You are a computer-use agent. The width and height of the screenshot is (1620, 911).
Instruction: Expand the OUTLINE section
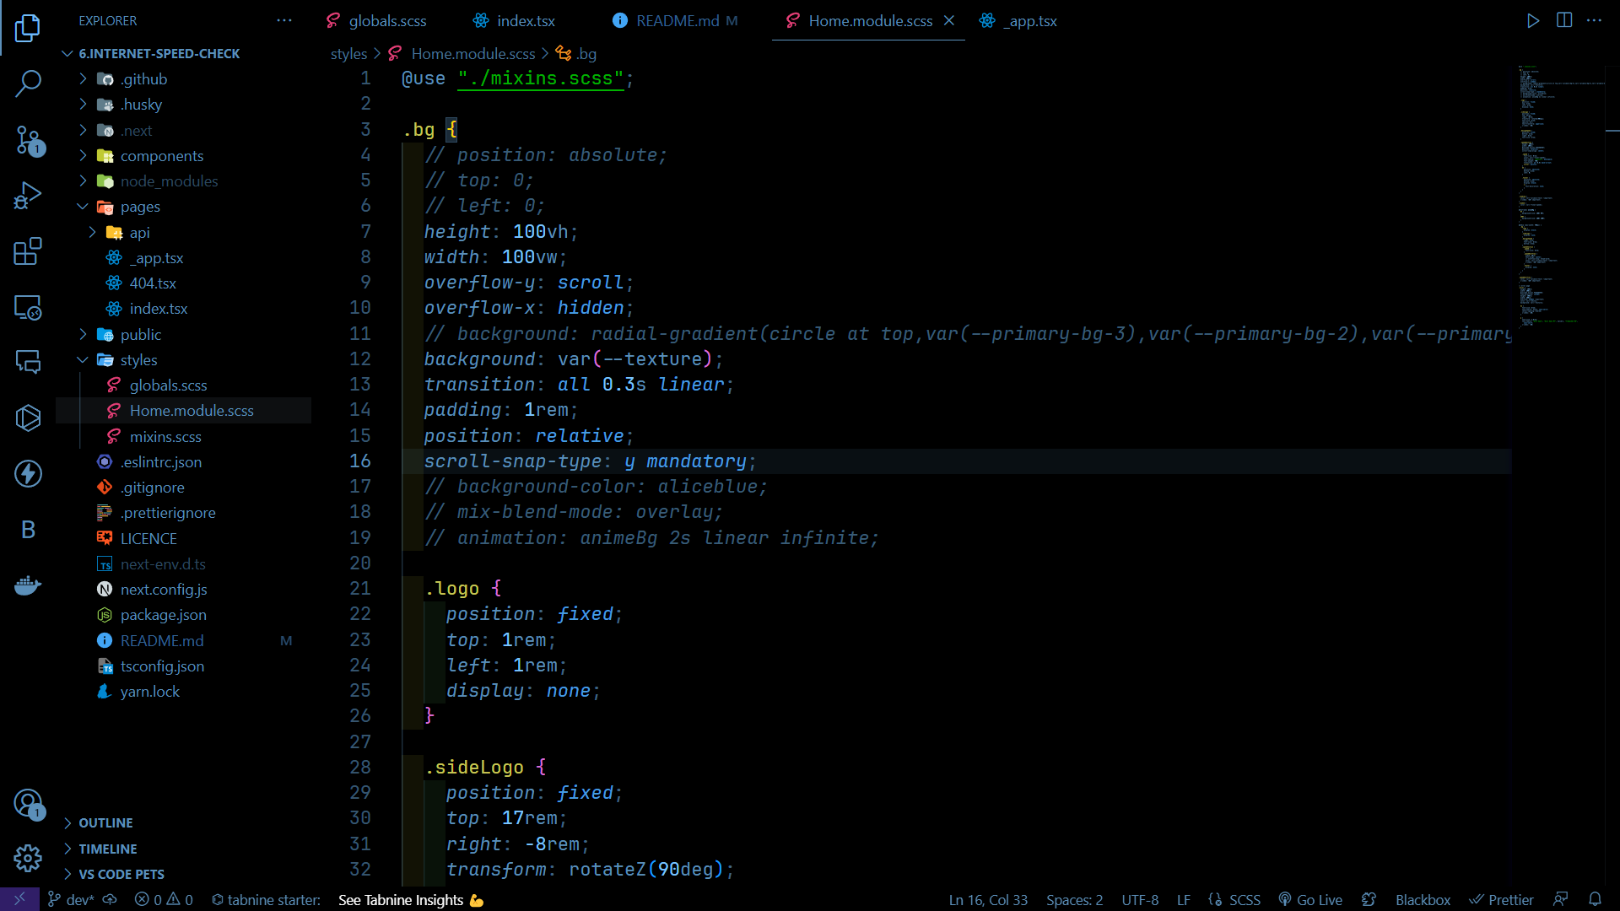[105, 823]
